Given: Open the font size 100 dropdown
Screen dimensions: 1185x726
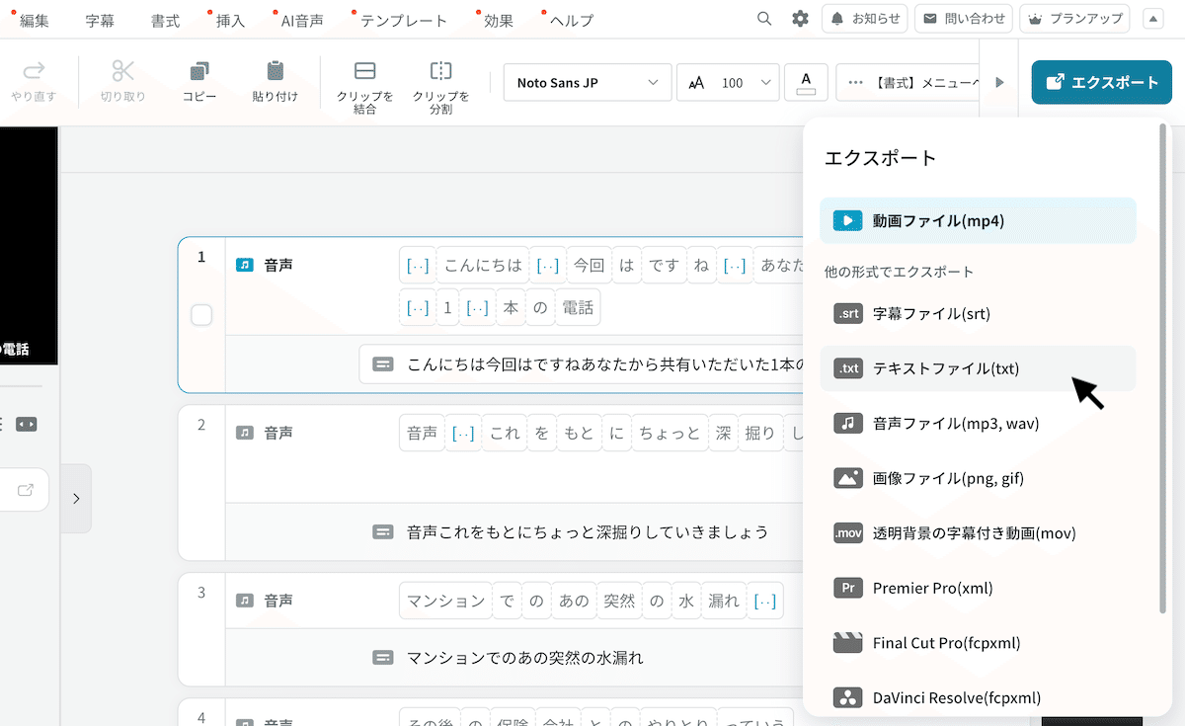Looking at the screenshot, I should [x=728, y=82].
